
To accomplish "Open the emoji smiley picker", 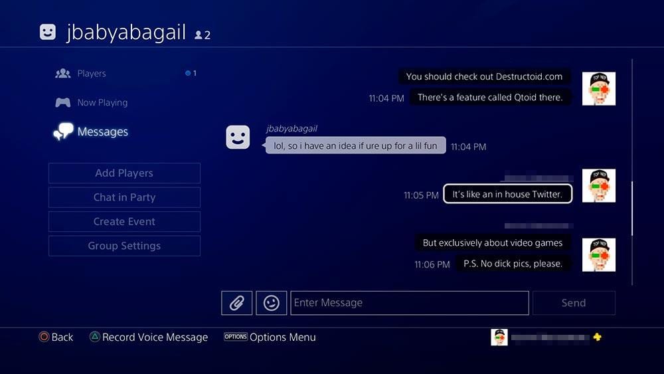I will click(x=272, y=303).
